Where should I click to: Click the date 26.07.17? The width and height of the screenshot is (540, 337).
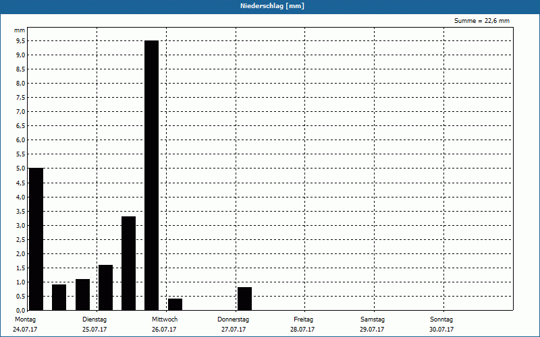(x=164, y=330)
